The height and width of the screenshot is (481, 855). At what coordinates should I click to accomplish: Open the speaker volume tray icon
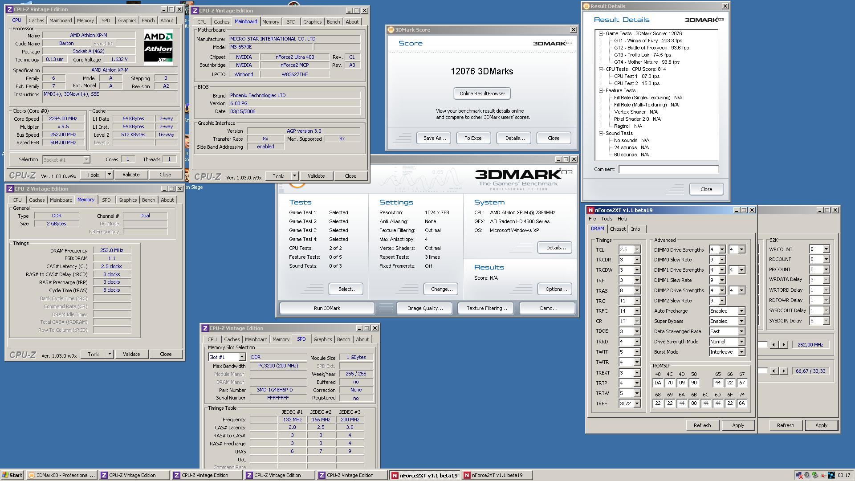coord(807,475)
